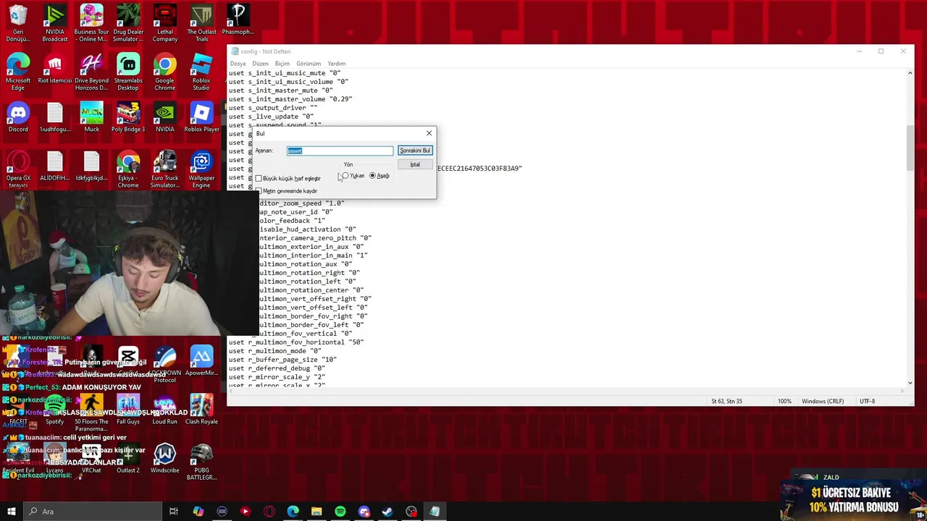Click the Windows Start button
Image resolution: width=927 pixels, height=521 pixels.
12,512
